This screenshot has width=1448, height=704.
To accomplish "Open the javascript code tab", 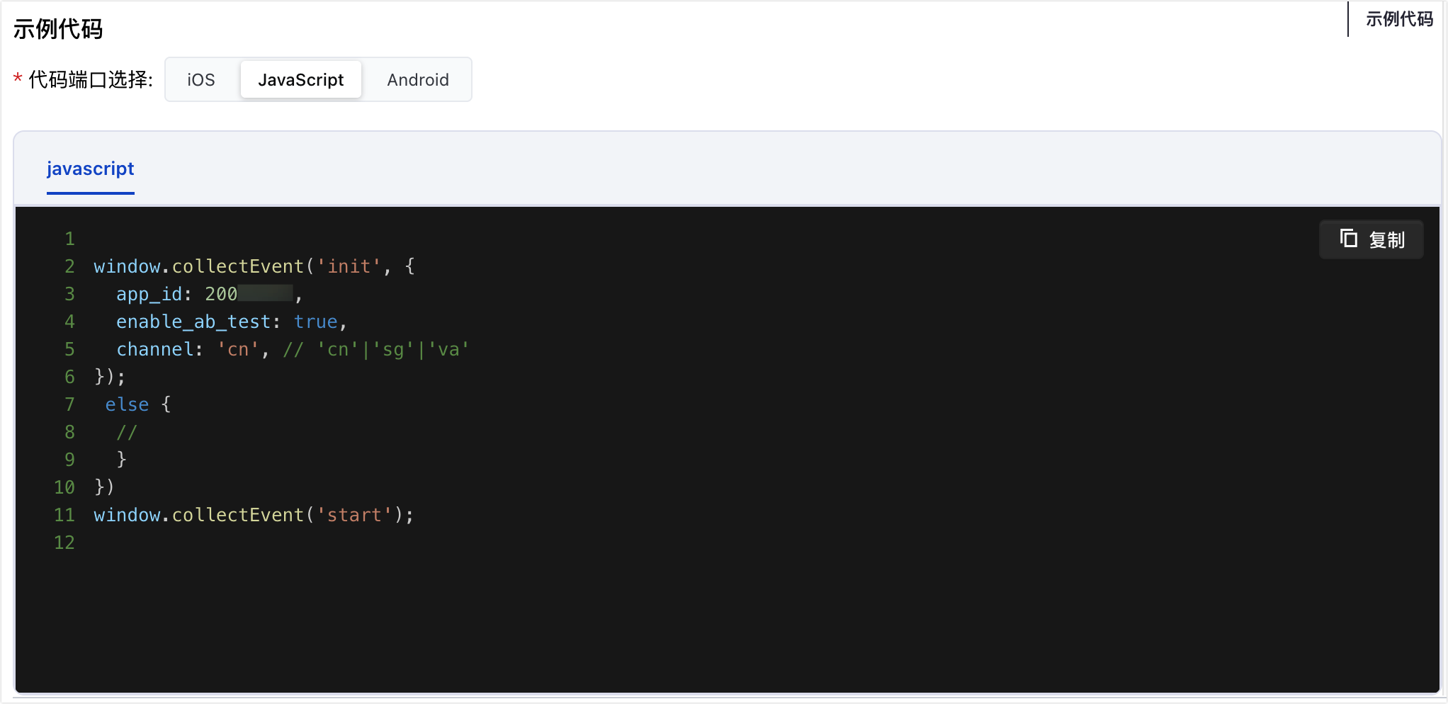I will 91,169.
